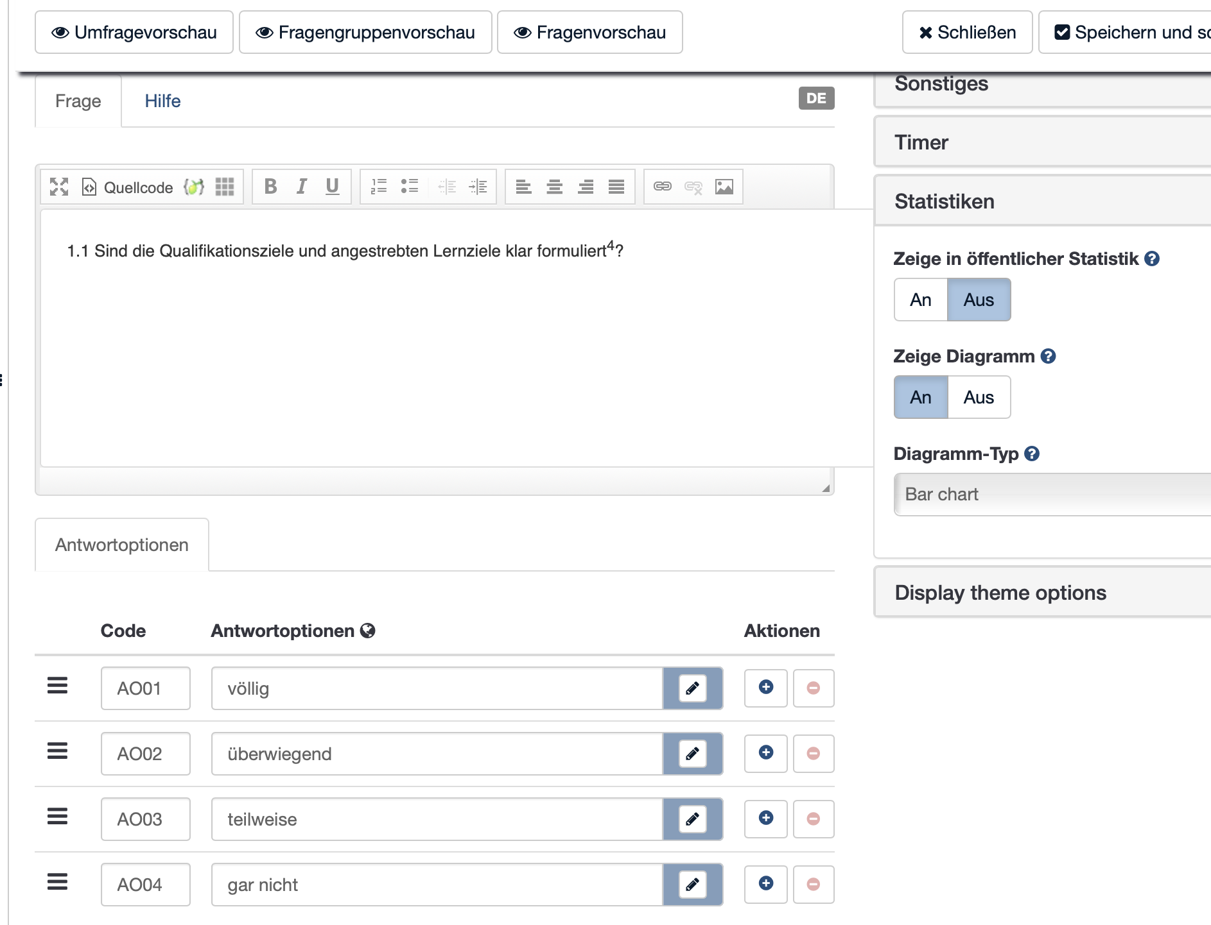Image resolution: width=1211 pixels, height=925 pixels.
Task: Switch to the Hilfe tab
Action: [x=162, y=101]
